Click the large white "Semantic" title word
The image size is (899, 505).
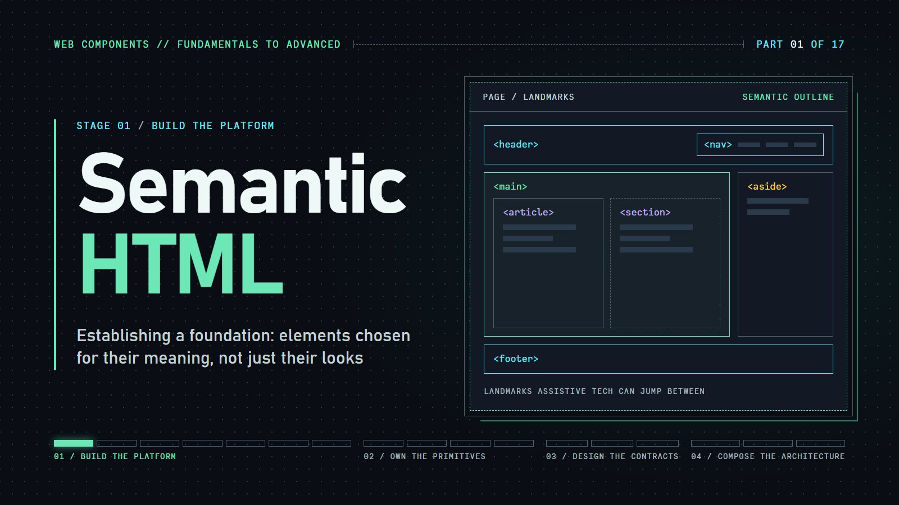point(243,183)
